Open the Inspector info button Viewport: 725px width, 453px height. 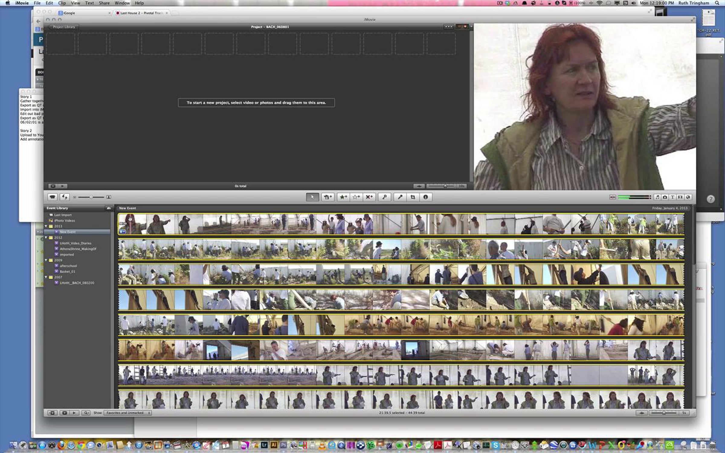tap(426, 197)
